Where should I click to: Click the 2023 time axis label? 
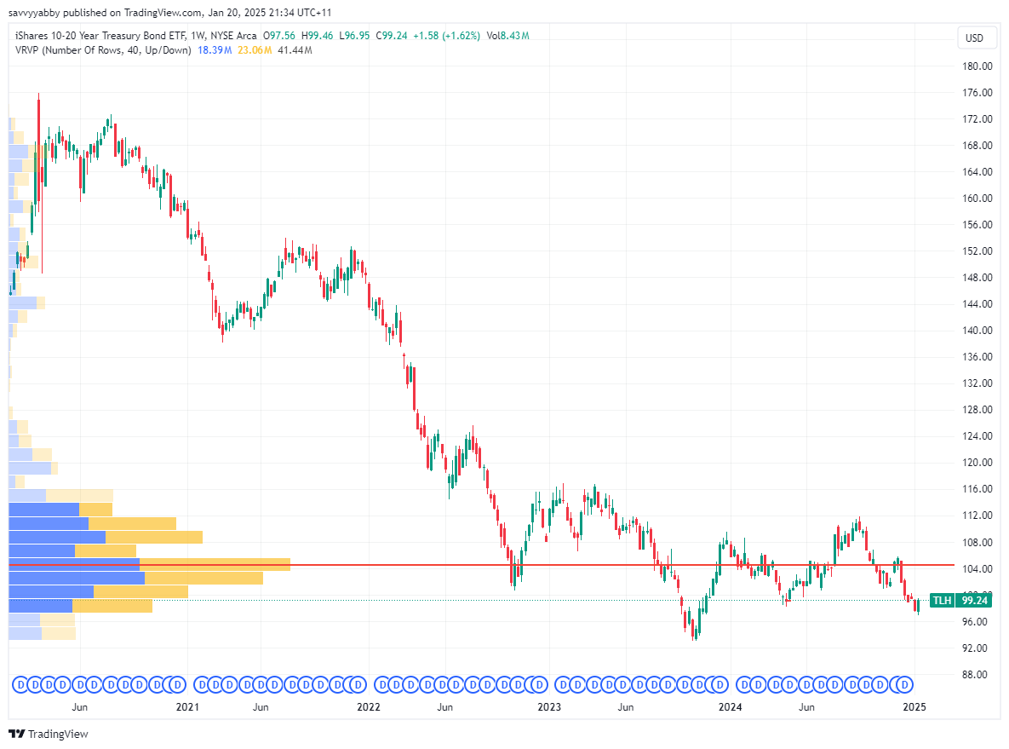549,707
